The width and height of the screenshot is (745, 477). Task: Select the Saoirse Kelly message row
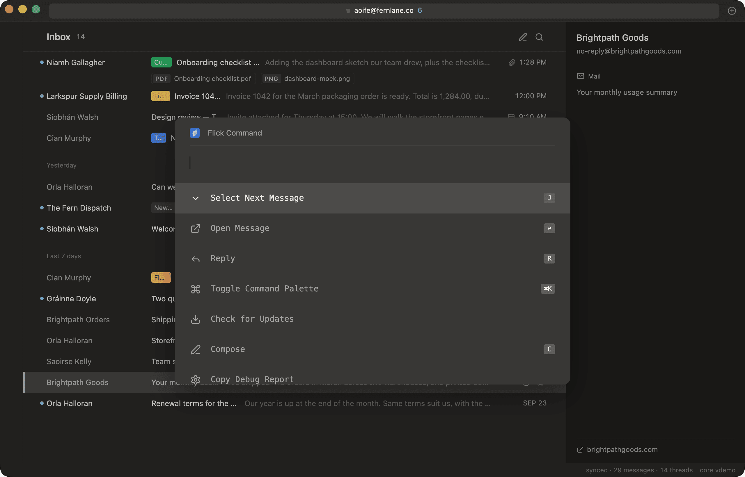(x=99, y=362)
